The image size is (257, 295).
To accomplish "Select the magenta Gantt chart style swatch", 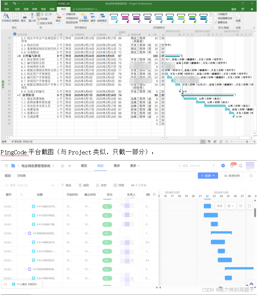I will (125, 18).
